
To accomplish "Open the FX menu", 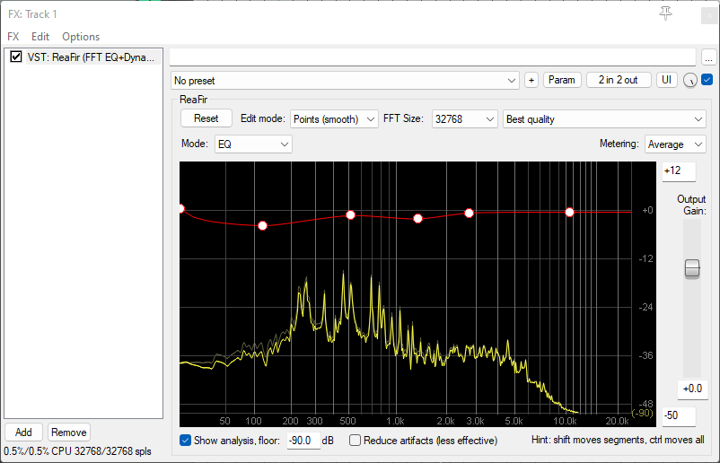I will (13, 37).
